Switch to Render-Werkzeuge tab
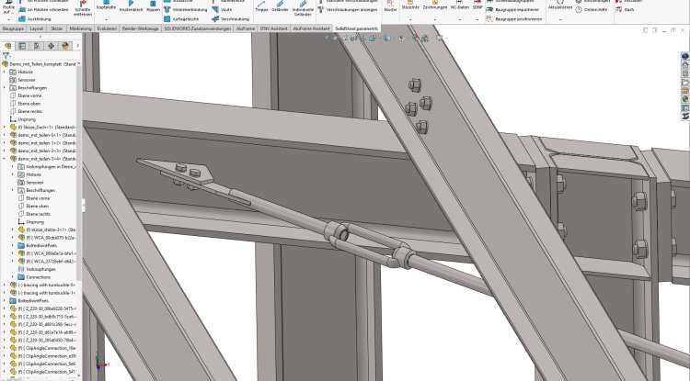 click(141, 28)
